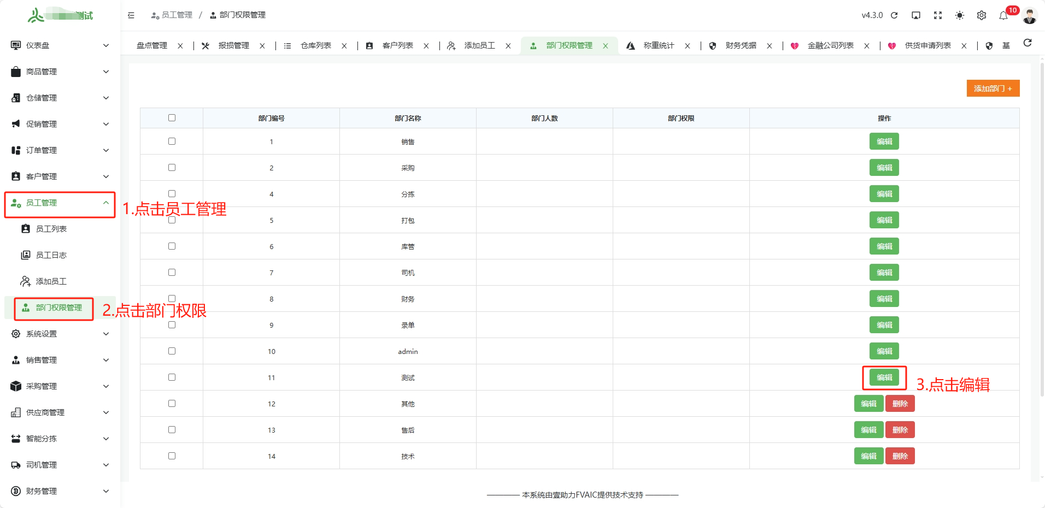1045x508 pixels.
Task: Tick the checkbox for department 销售
Action: click(x=172, y=141)
